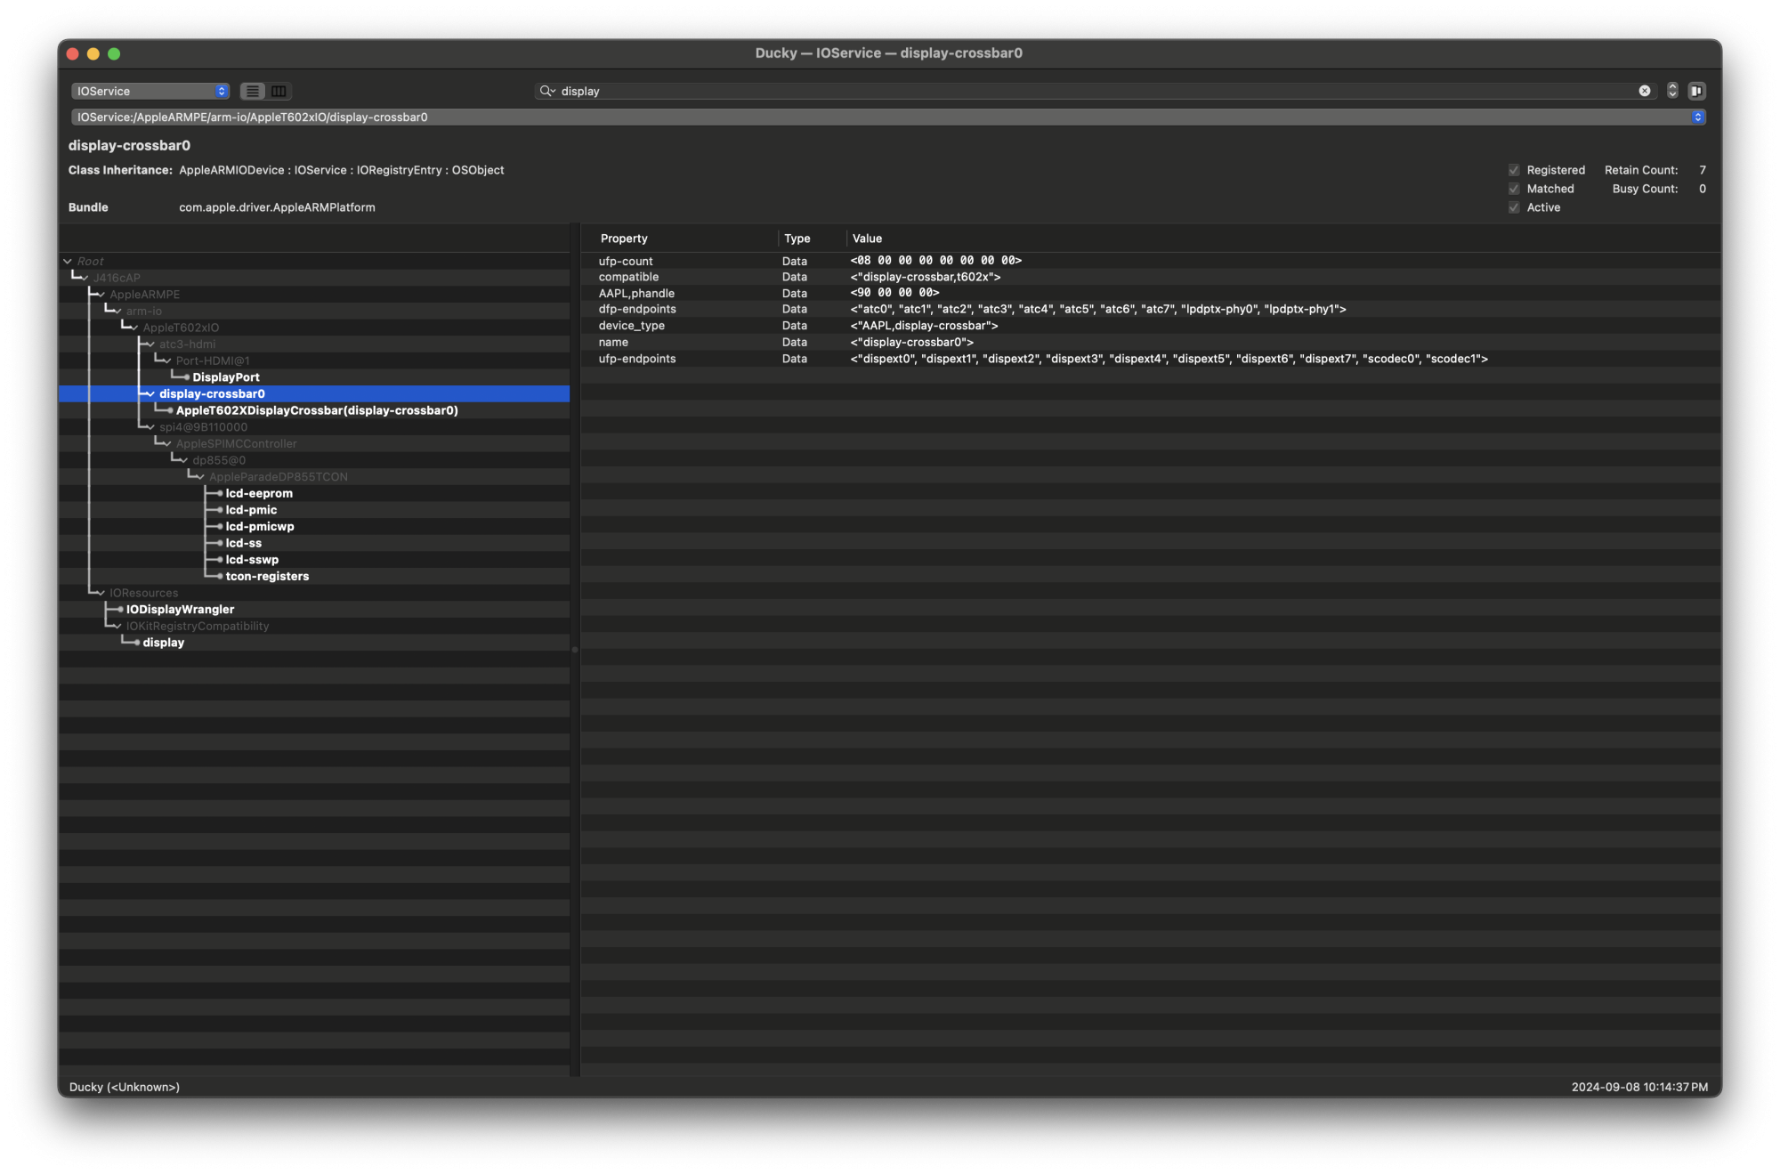1780x1174 pixels.
Task: Collapse the Root tree node
Action: [x=68, y=261]
